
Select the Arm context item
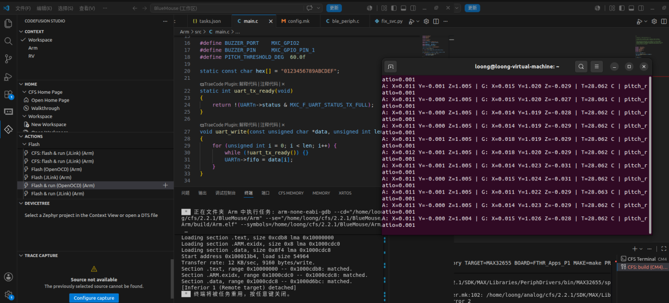coord(33,48)
